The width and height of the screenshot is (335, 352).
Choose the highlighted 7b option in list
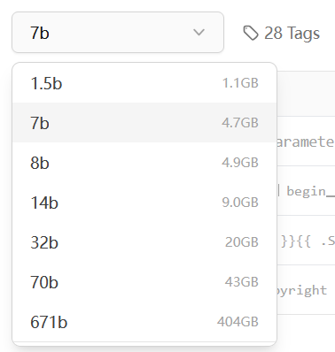click(144, 123)
